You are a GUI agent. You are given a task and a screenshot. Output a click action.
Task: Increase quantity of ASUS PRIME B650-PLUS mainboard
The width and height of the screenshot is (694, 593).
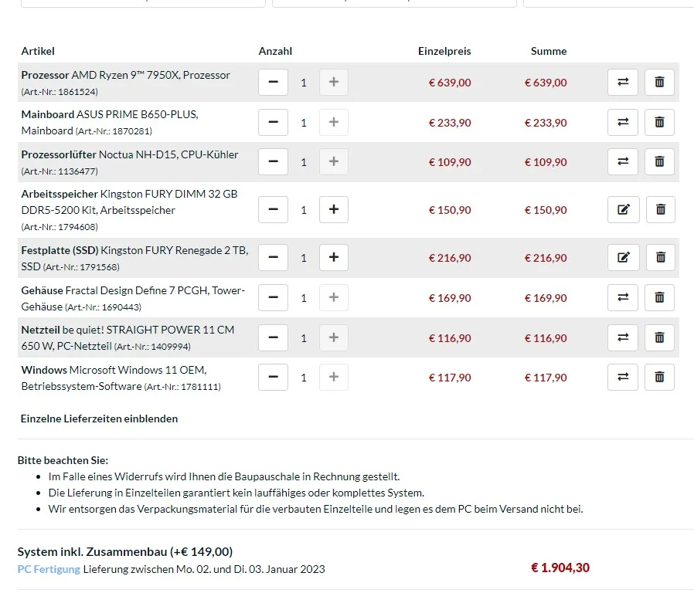[334, 122]
